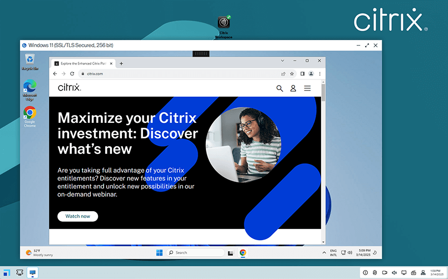
Task: Go back to previous page in Chrome
Action: click(x=55, y=73)
